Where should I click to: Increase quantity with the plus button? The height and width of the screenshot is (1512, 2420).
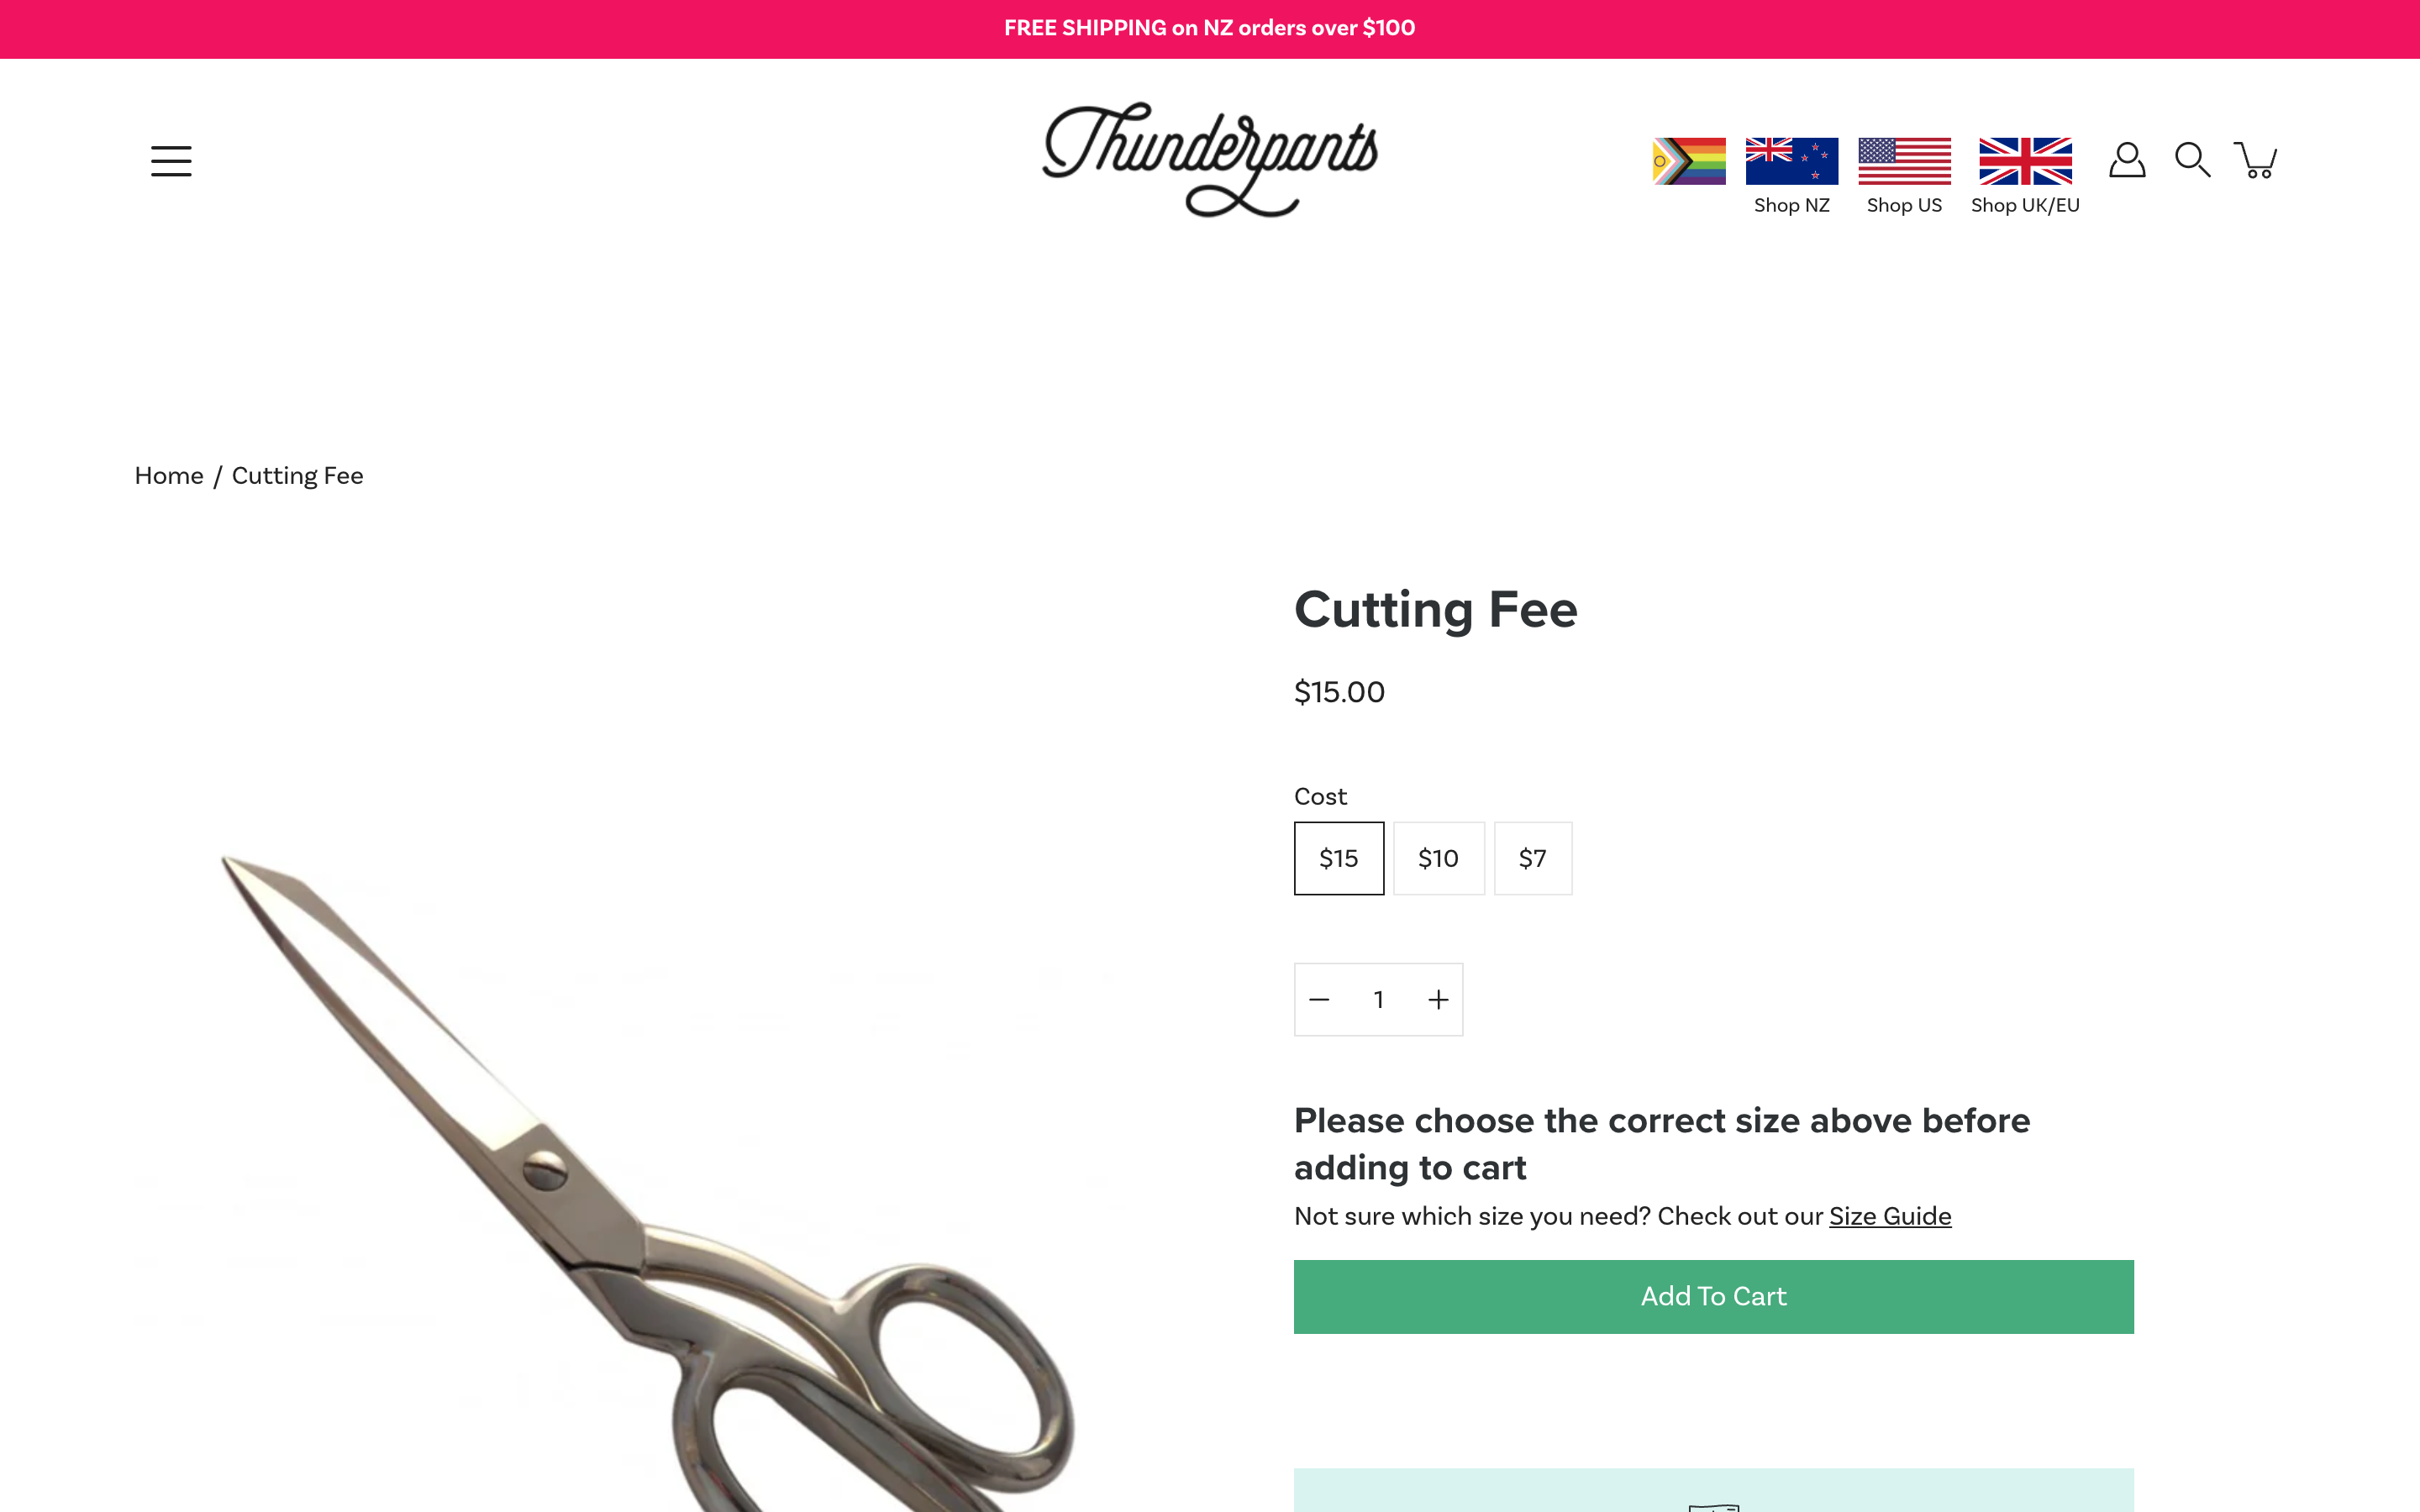[x=1438, y=999]
